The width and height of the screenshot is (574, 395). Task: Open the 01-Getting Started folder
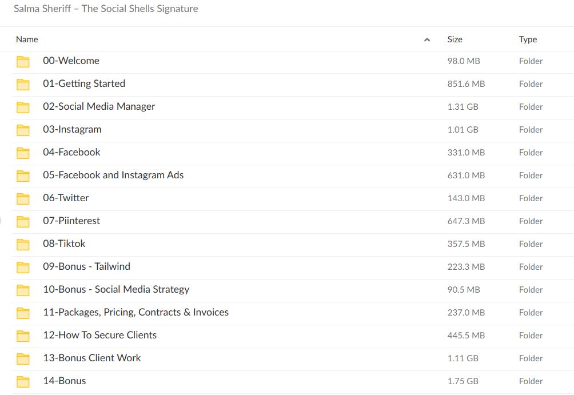pos(84,84)
